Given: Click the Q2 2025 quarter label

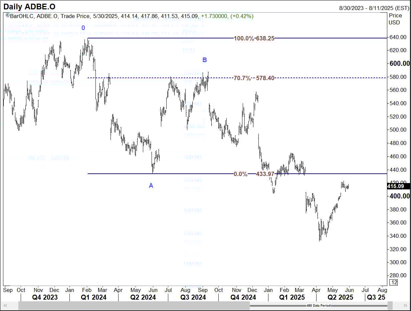Looking at the screenshot, I should click(x=340, y=297).
